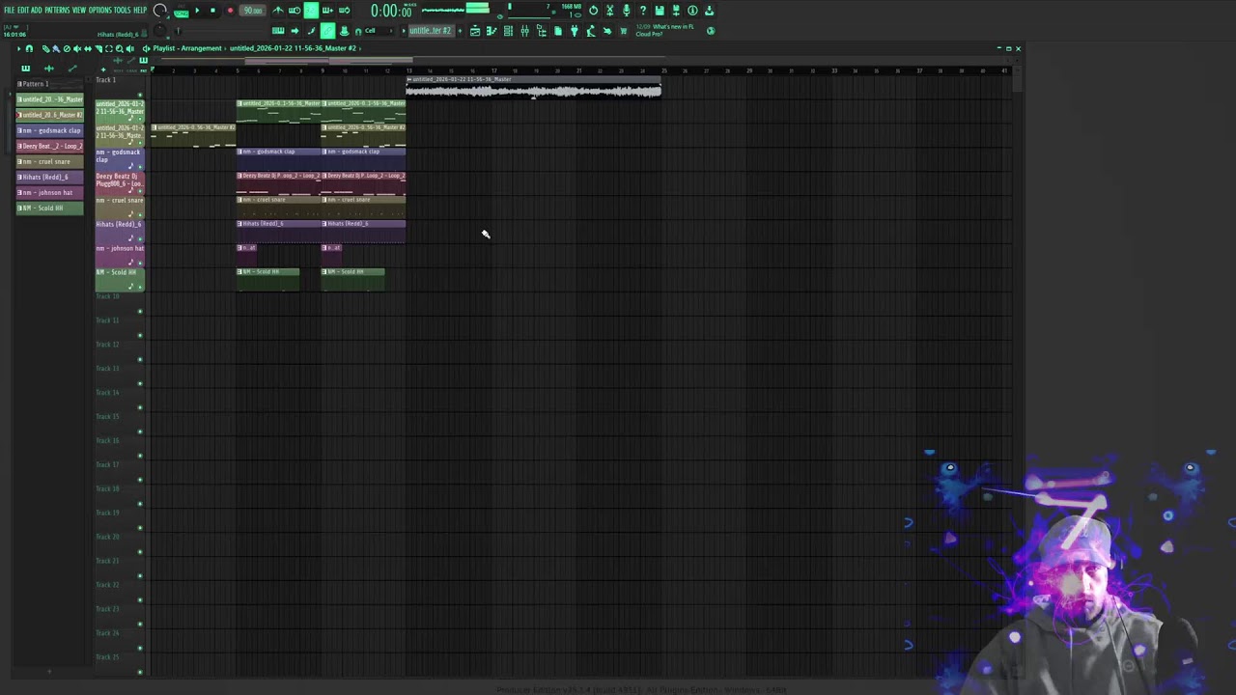Open the Mixer from main toolbar
This screenshot has height=695, width=1236.
point(524,31)
